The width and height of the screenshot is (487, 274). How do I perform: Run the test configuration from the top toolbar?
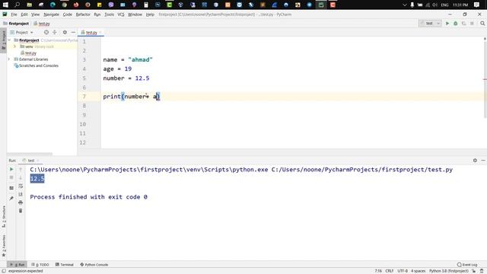point(447,24)
